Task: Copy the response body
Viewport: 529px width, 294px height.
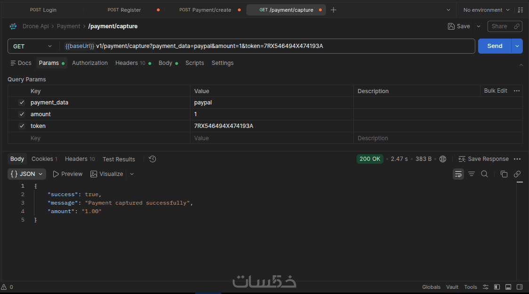Action: click(504, 174)
